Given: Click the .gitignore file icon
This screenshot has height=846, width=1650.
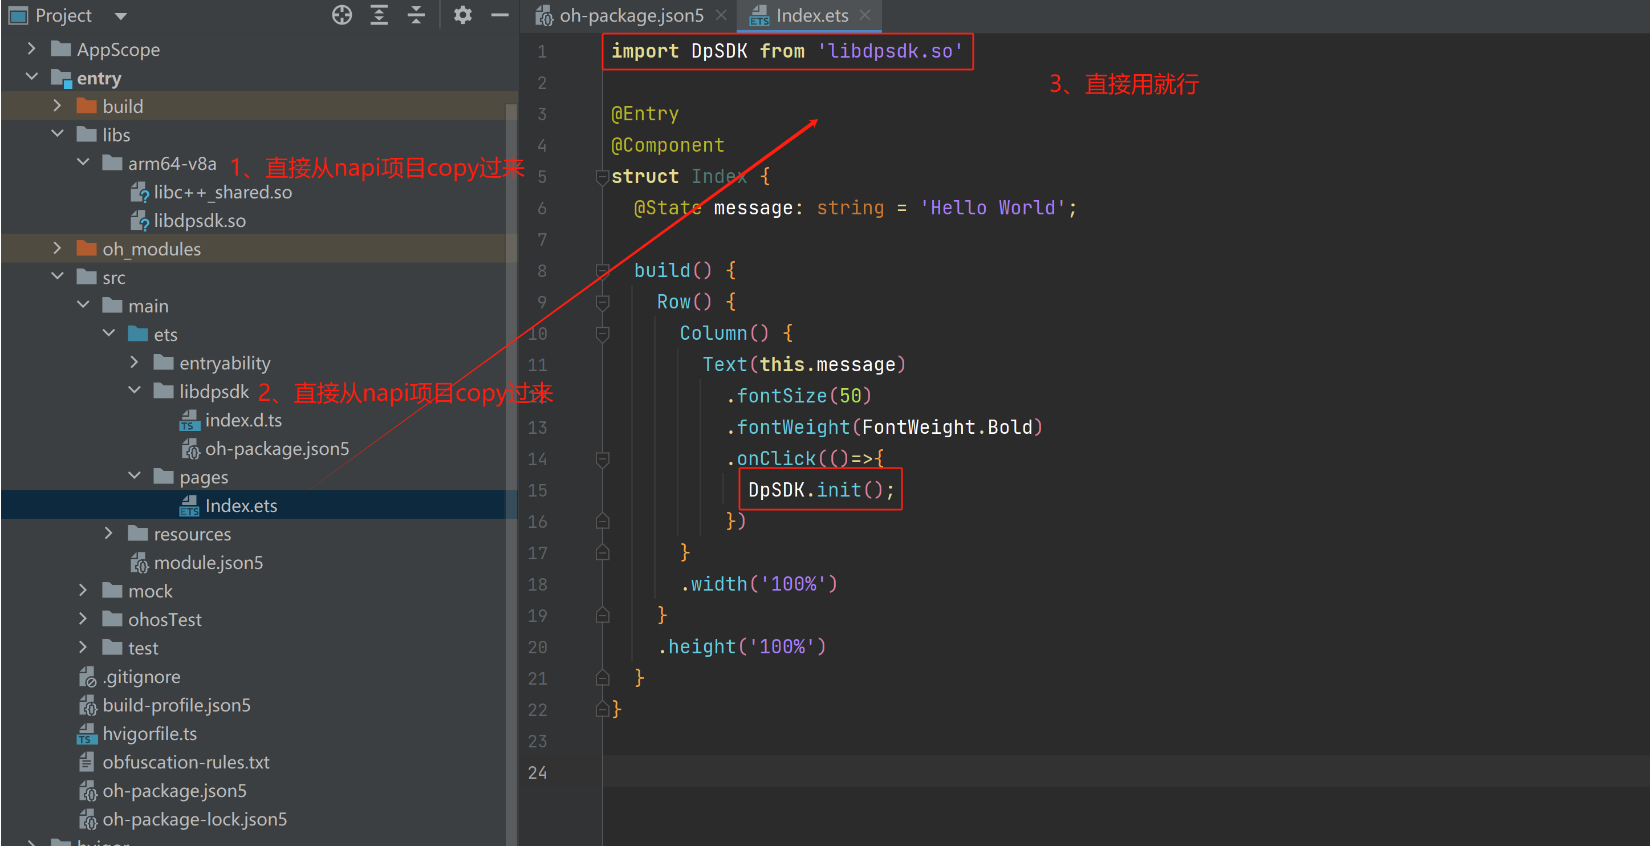Looking at the screenshot, I should [x=88, y=677].
